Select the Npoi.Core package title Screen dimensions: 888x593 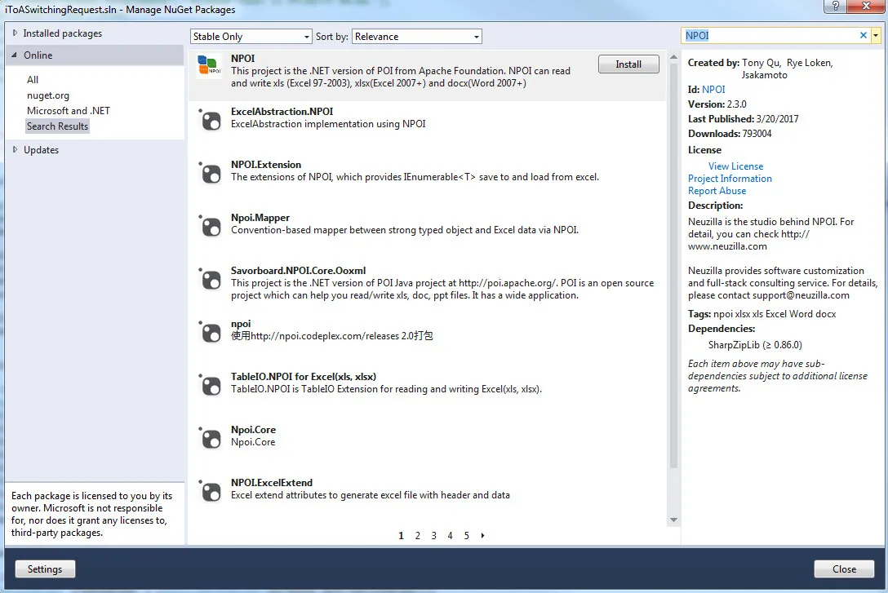[x=253, y=430]
